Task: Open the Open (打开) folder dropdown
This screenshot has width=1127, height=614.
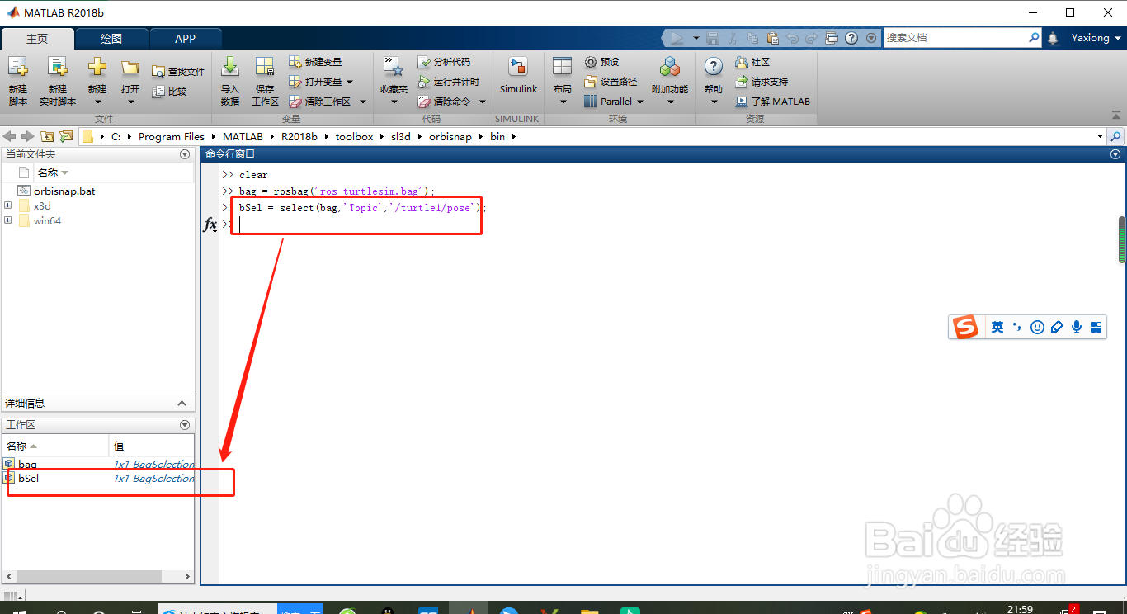Action: click(130, 81)
